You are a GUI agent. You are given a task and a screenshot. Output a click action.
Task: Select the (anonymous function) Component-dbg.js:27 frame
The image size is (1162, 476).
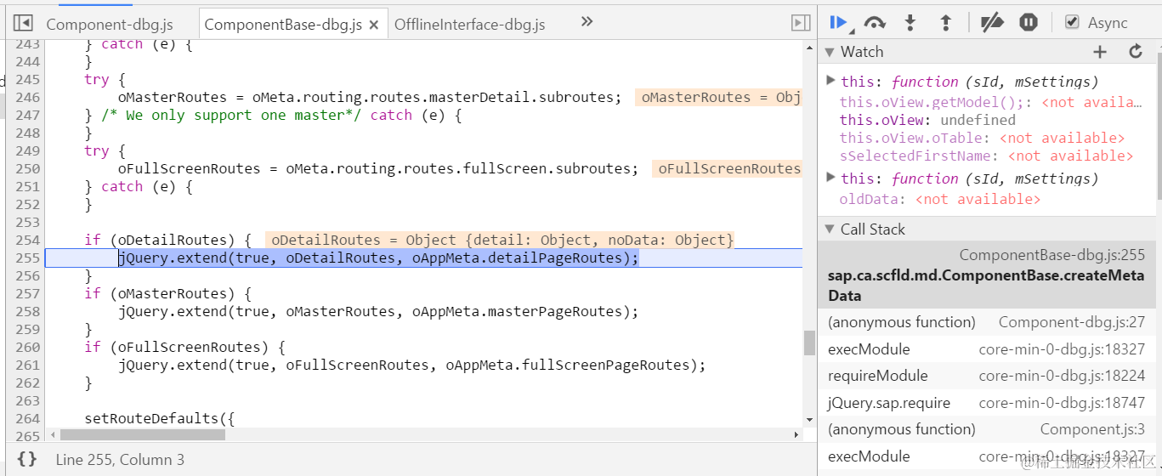coord(987,322)
